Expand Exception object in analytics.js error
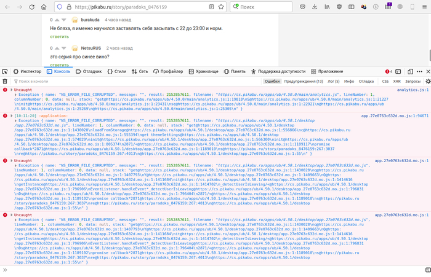Image resolution: width=431 pixels, height=277 pixels. pos(16,95)
